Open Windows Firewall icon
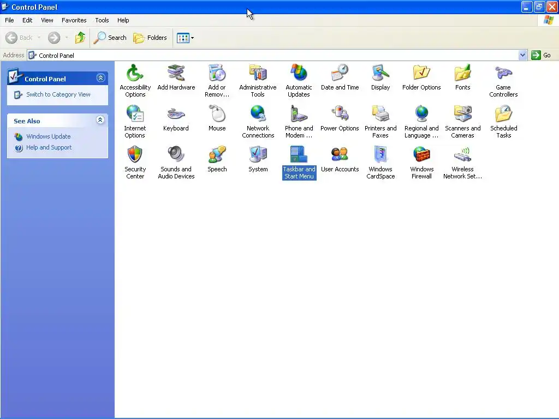 pyautogui.click(x=421, y=163)
